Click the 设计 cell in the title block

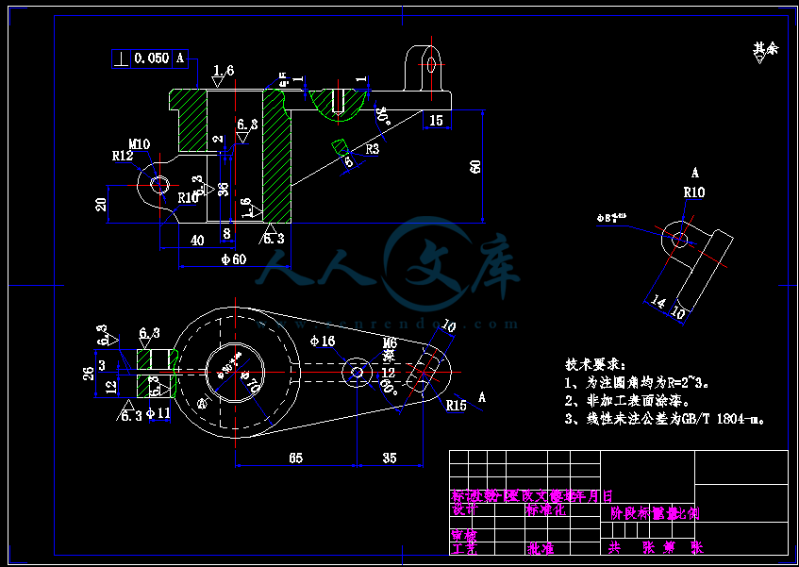464,510
